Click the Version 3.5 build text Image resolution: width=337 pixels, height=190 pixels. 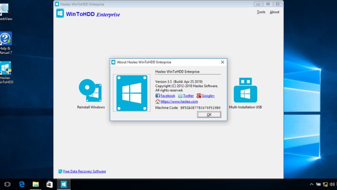pyautogui.click(x=179, y=81)
